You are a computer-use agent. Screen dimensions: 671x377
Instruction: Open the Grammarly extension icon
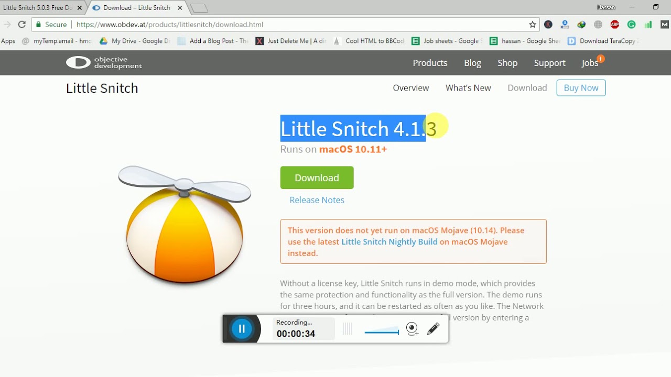tap(632, 25)
